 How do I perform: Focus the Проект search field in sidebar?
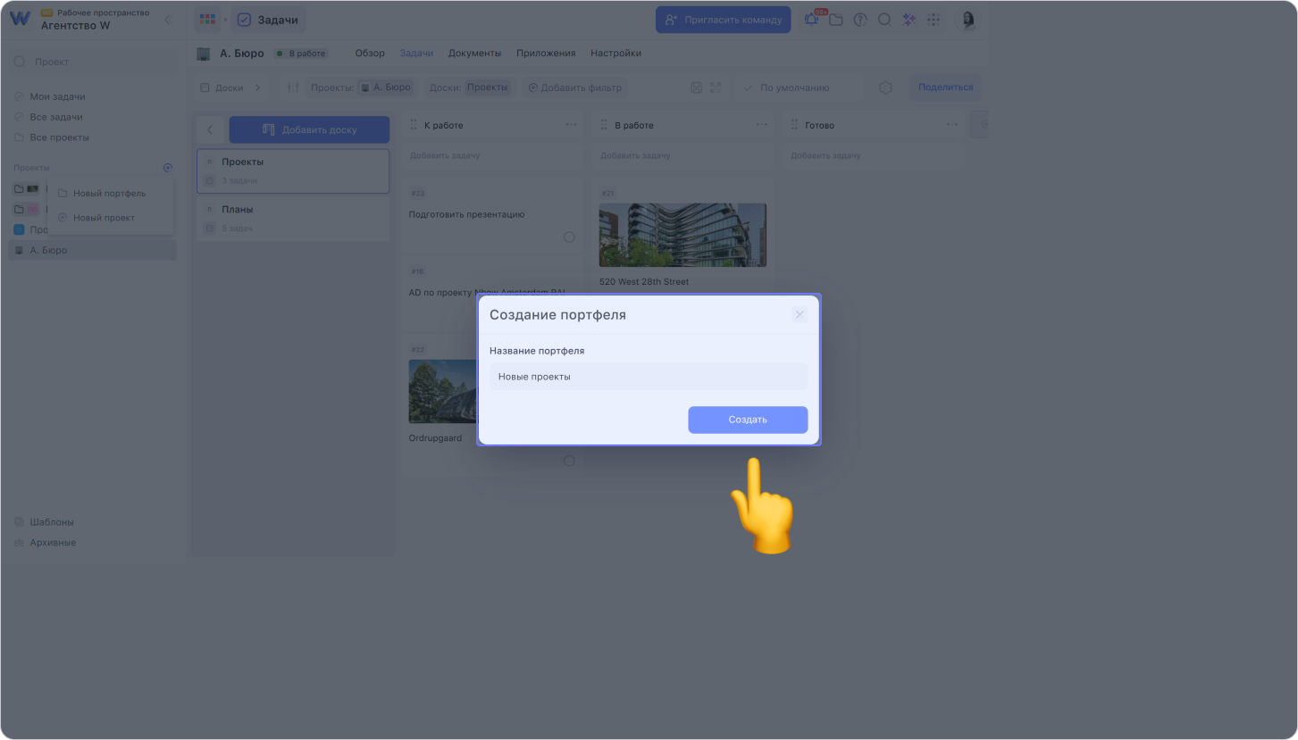[x=93, y=62]
